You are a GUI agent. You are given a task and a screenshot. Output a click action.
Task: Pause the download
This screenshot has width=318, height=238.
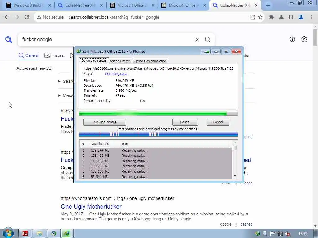(185, 122)
